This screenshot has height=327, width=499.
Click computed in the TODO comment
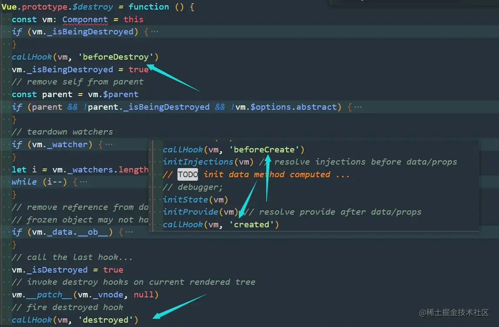[x=310, y=175]
